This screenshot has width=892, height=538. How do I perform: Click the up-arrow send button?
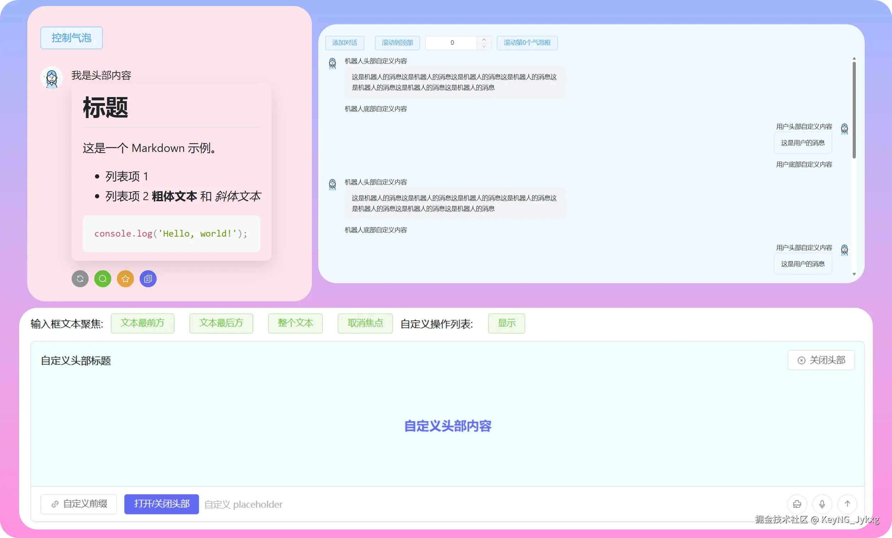coord(847,504)
